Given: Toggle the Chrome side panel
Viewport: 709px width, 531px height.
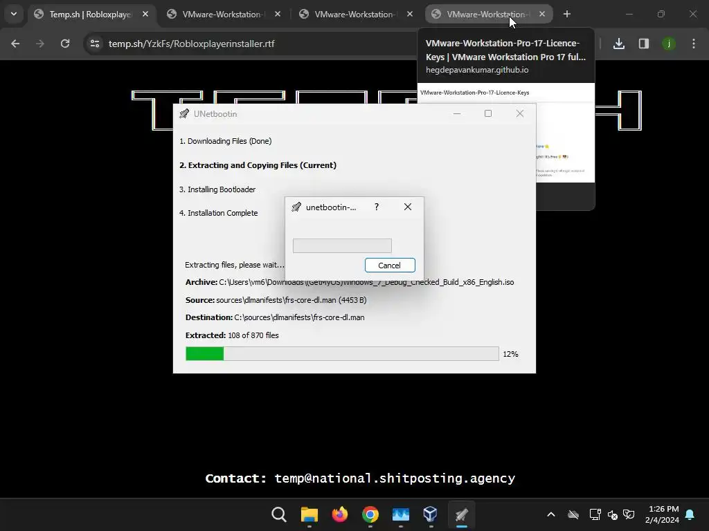Looking at the screenshot, I should [x=643, y=44].
